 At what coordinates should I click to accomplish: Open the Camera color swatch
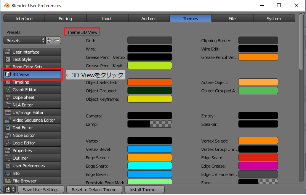150,116
